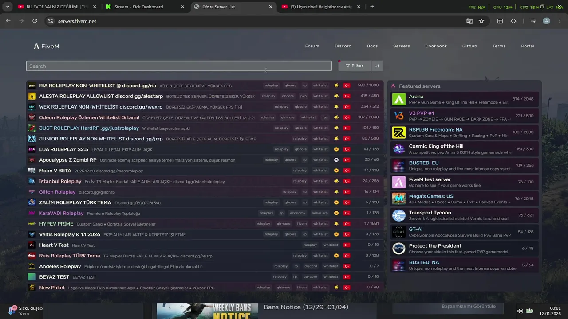568x319 pixels.
Task: Click the fps tag on Odeon Roleplay row
Action: [x=325, y=117]
